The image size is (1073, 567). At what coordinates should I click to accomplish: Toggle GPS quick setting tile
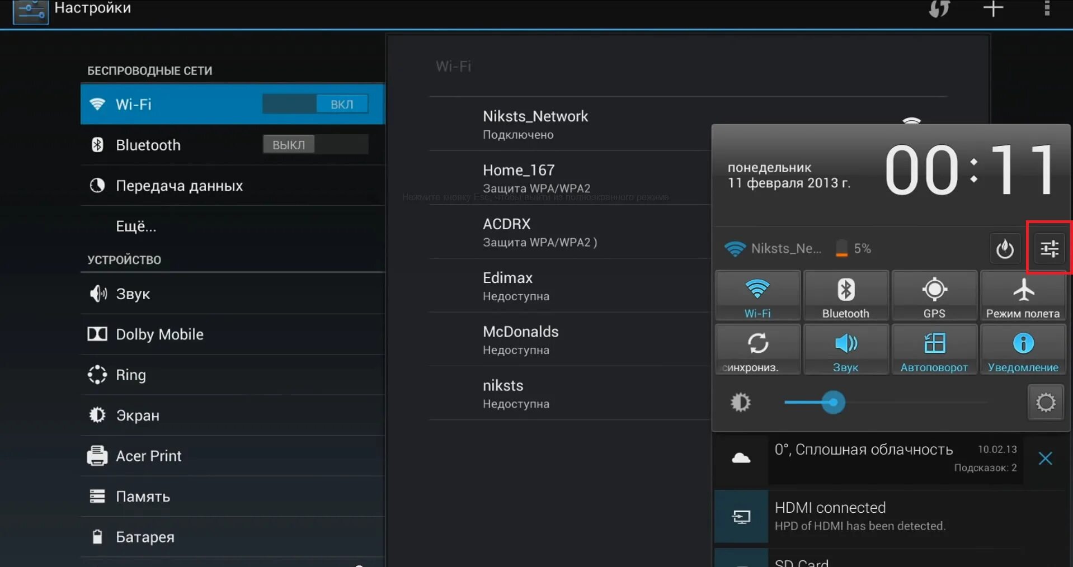click(x=934, y=296)
